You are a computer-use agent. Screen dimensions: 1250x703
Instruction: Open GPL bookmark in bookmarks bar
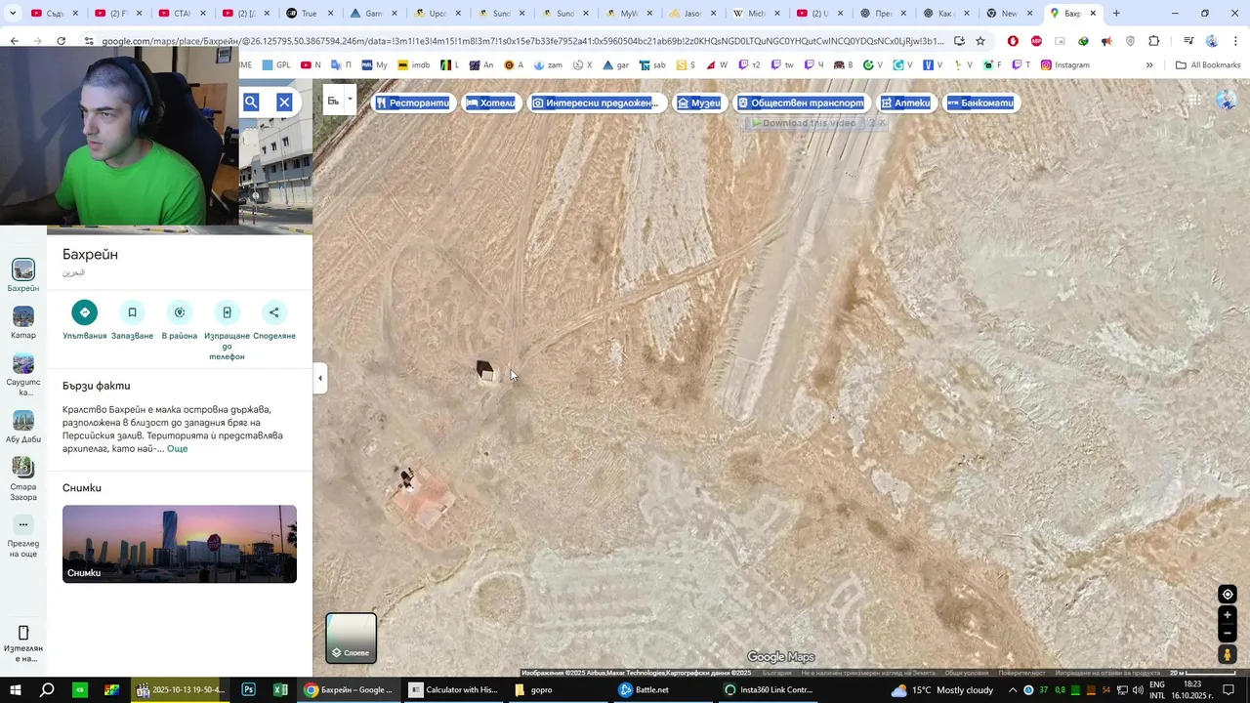pyautogui.click(x=276, y=65)
